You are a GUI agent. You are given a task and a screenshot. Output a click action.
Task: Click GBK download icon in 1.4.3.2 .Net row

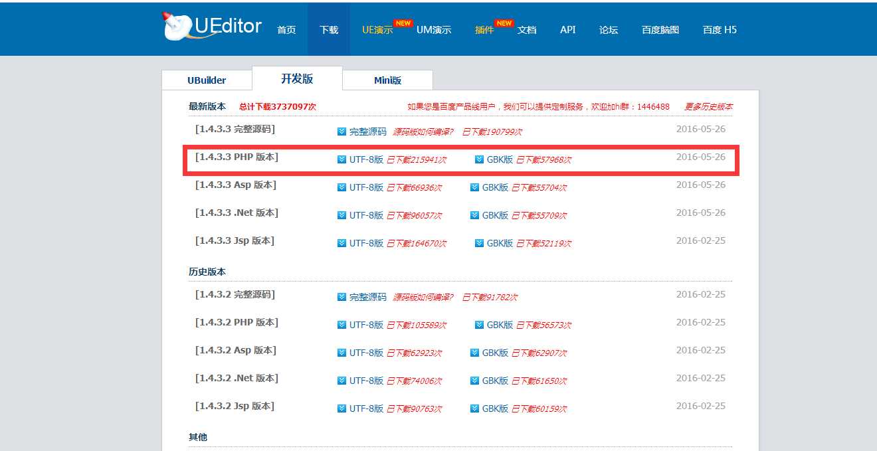click(x=474, y=381)
